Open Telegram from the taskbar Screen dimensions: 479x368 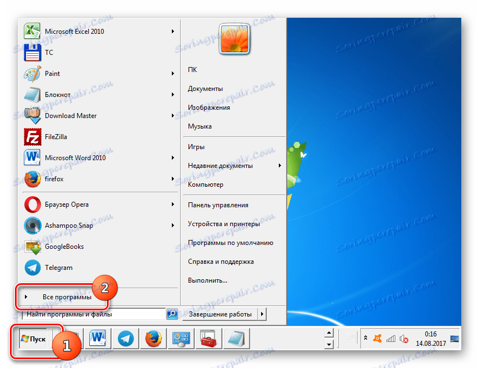point(125,339)
